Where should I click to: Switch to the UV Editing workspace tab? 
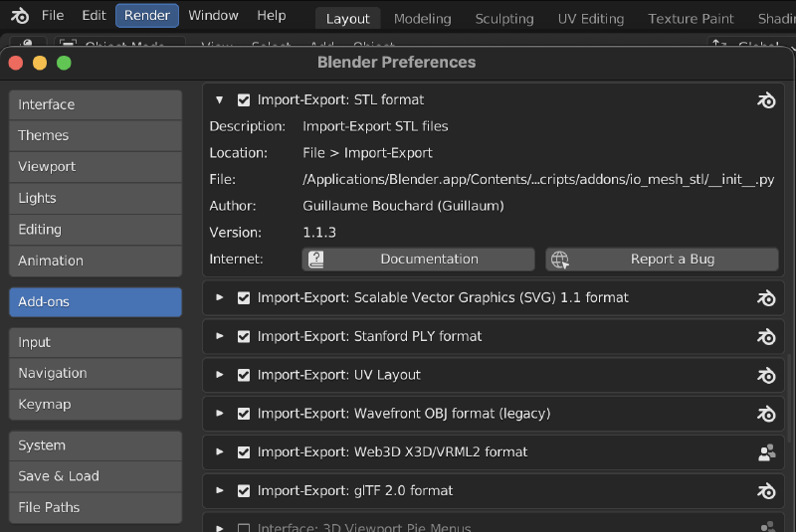click(591, 19)
